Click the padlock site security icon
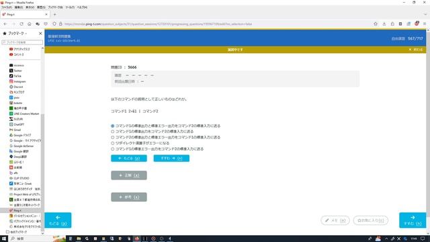 (x=60, y=24)
